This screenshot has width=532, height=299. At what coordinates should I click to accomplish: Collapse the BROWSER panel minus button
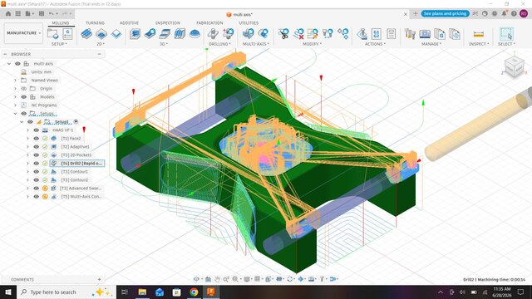(99, 54)
